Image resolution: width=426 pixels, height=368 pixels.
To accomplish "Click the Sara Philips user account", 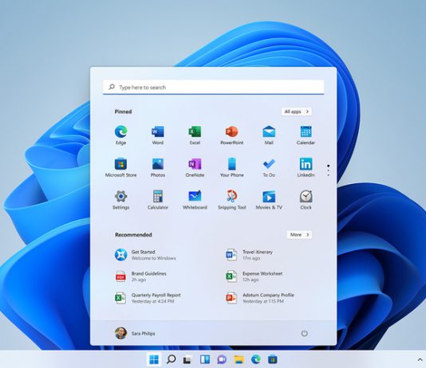I will point(135,333).
